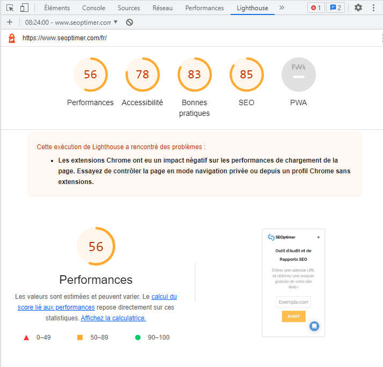Image resolution: width=383 pixels, height=367 pixels.
Task: Jump to the SEO score gauge 85
Action: (246, 75)
